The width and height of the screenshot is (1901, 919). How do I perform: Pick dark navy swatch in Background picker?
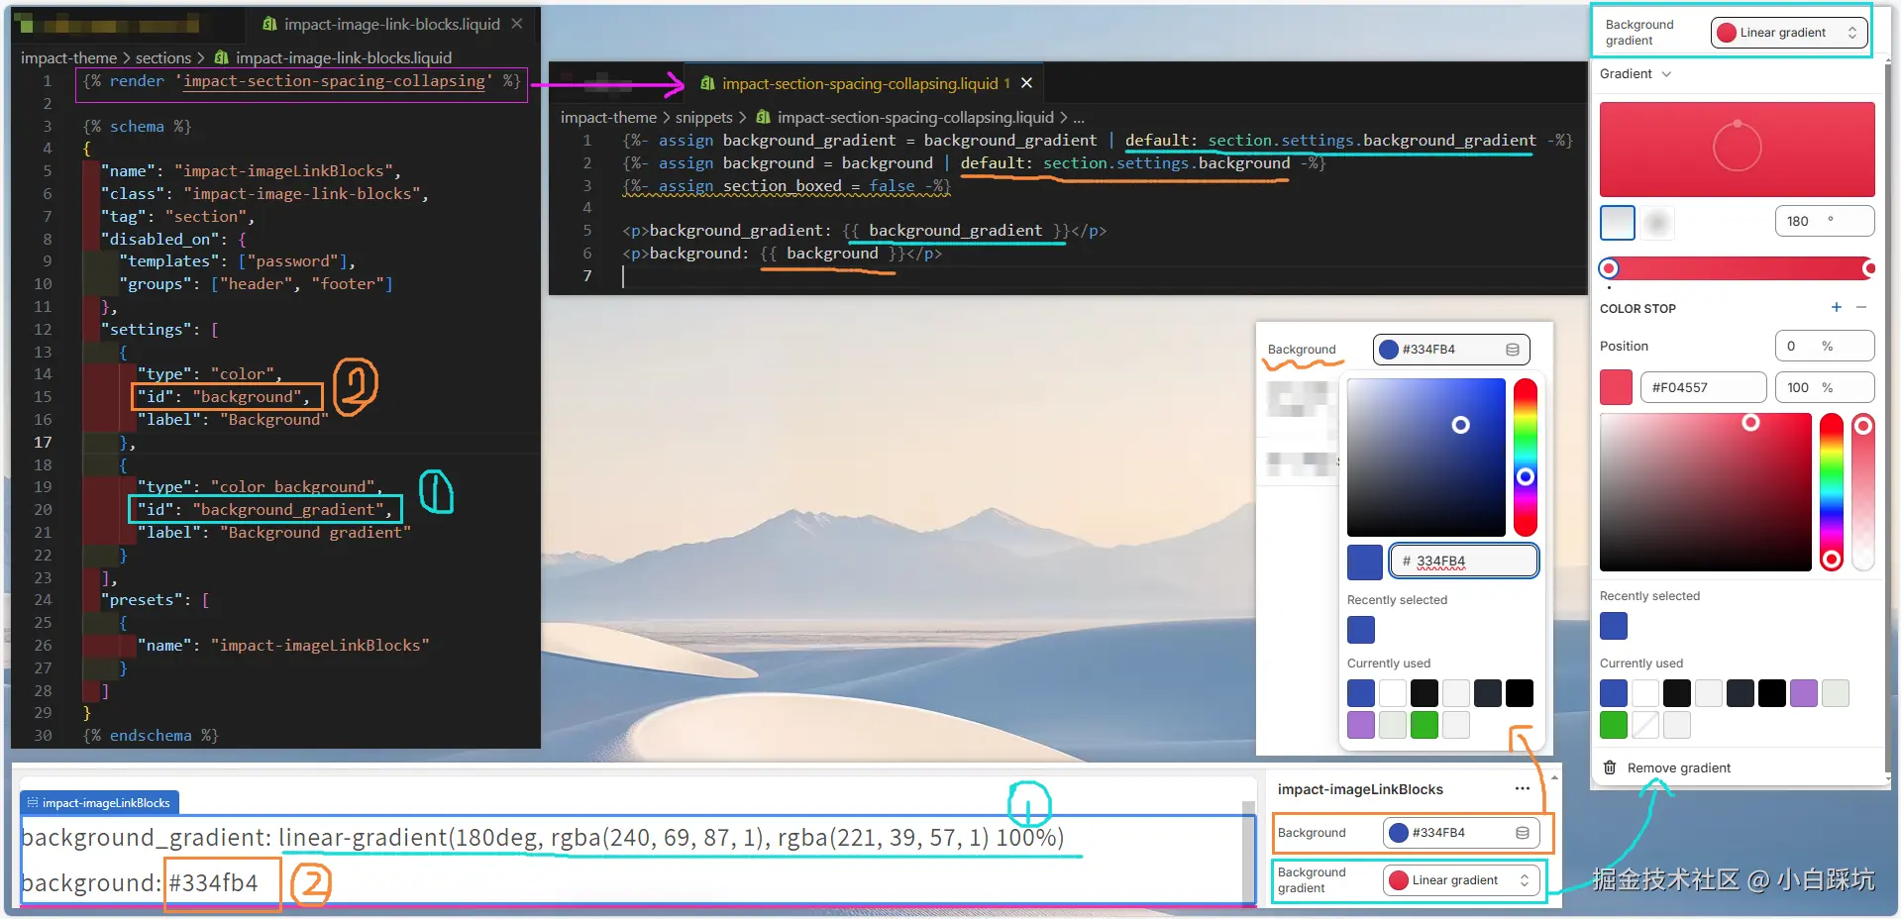(x=1488, y=693)
